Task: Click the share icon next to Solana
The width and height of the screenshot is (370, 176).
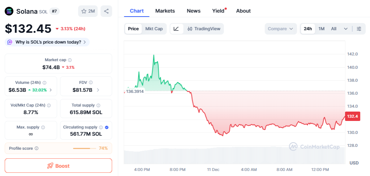Action: (106, 11)
